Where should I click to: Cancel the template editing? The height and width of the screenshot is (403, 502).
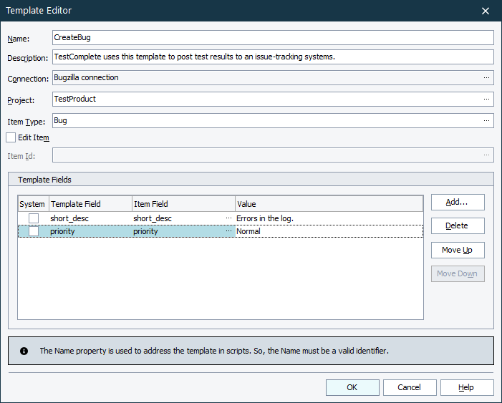point(410,387)
